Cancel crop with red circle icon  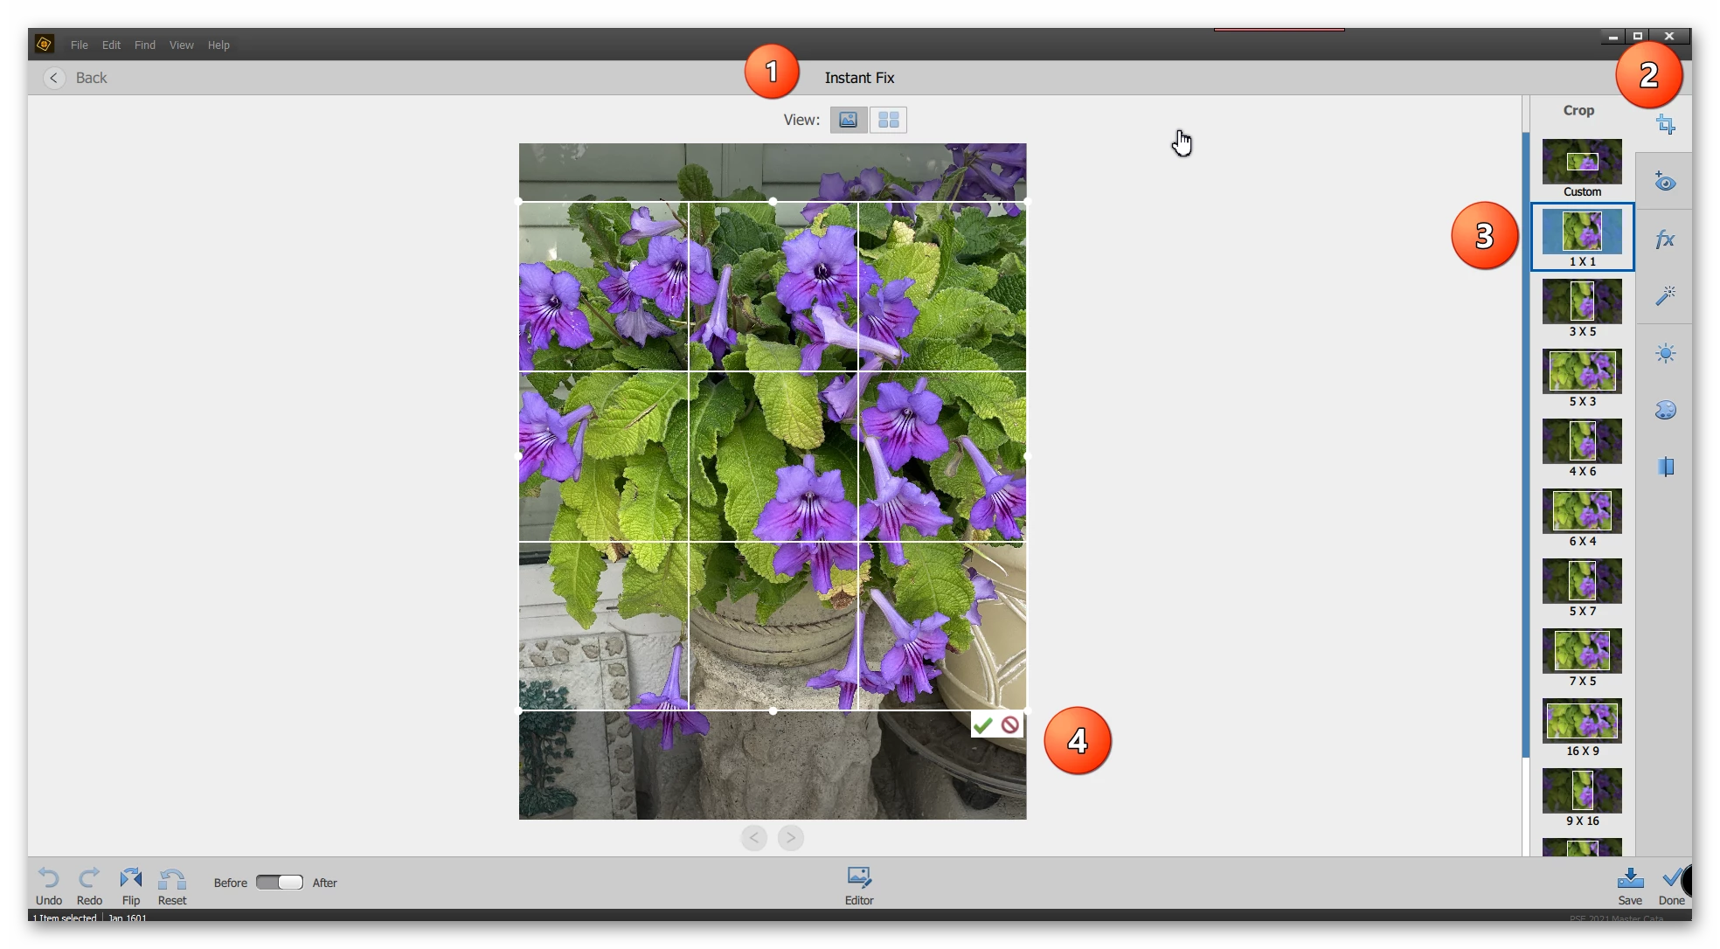pyautogui.click(x=1010, y=725)
